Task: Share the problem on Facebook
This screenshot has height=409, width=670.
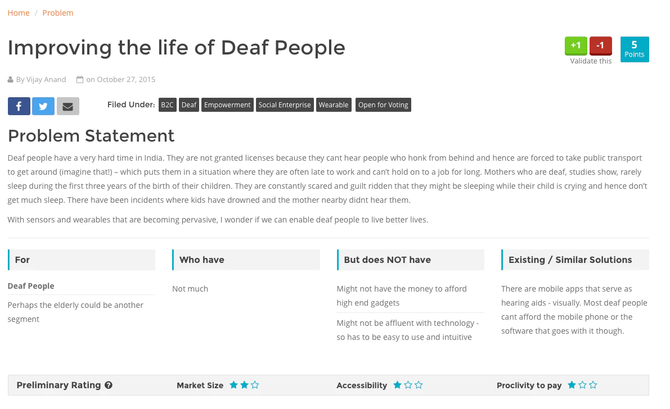Action: coord(19,106)
